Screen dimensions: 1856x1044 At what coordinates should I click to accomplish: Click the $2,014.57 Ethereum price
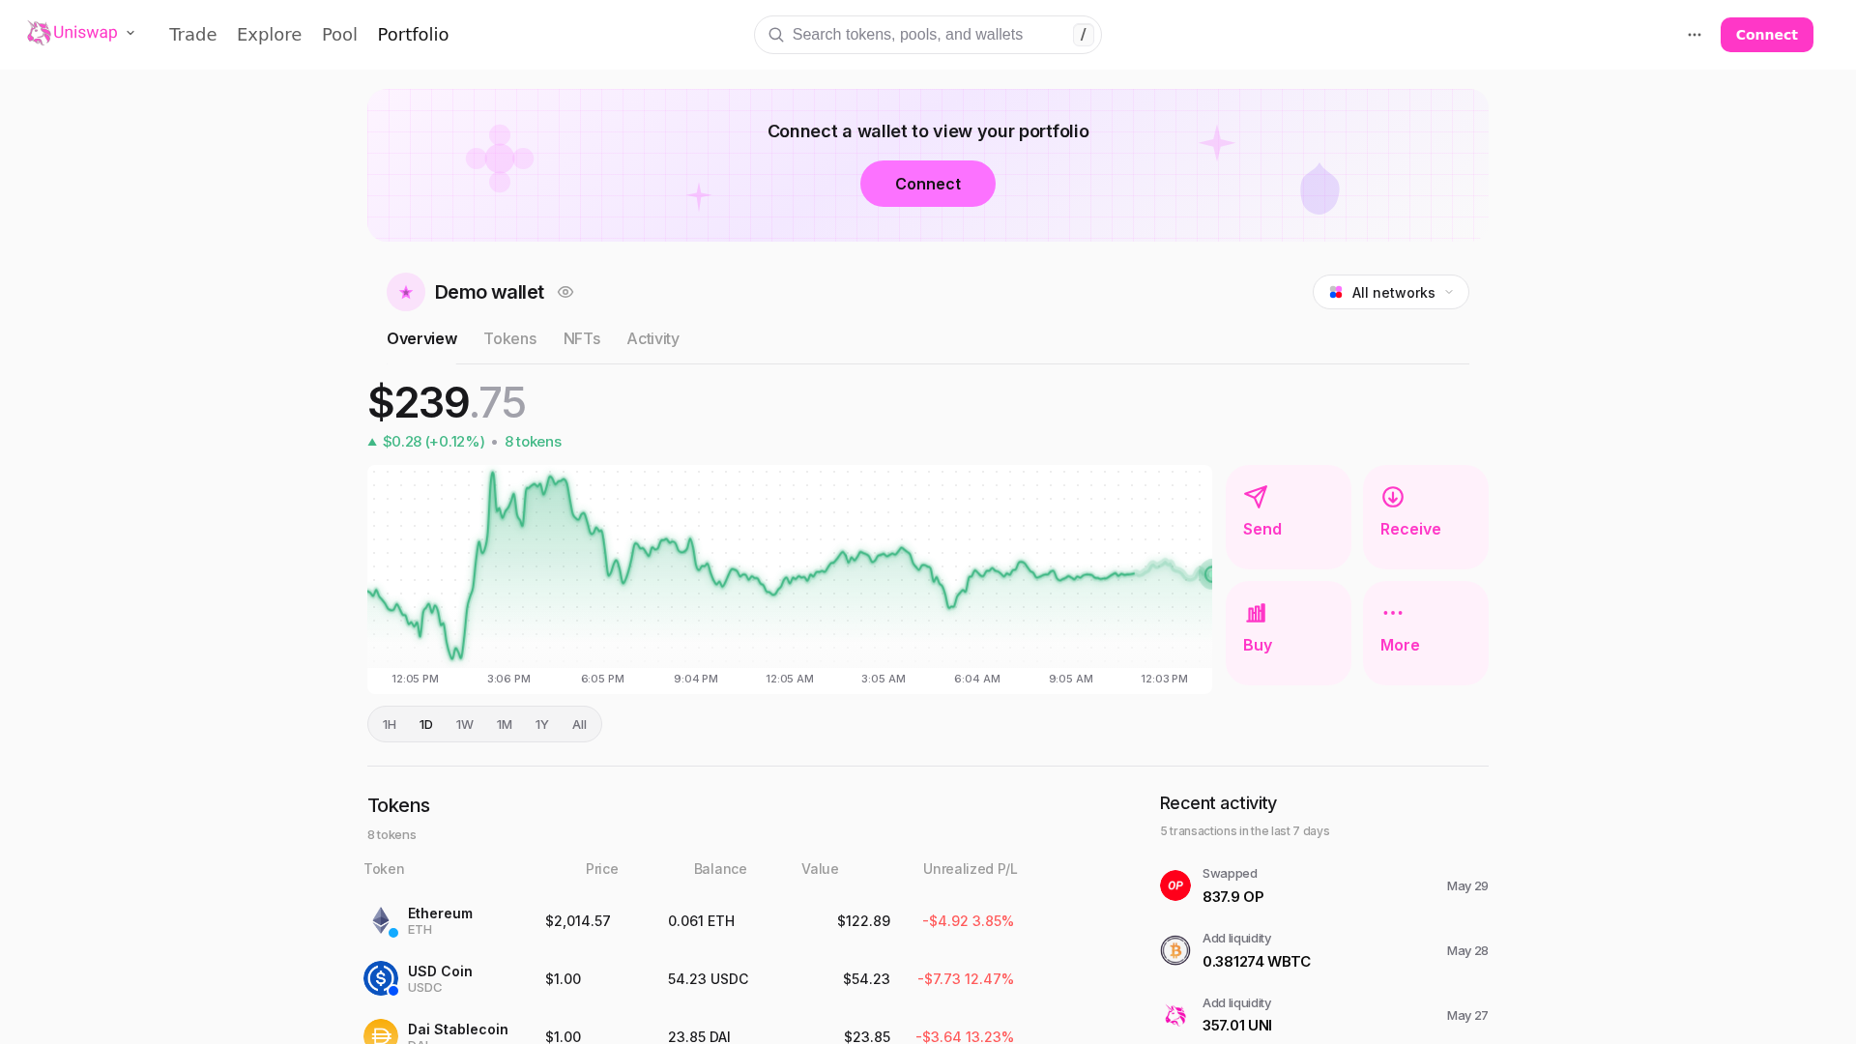point(578,921)
